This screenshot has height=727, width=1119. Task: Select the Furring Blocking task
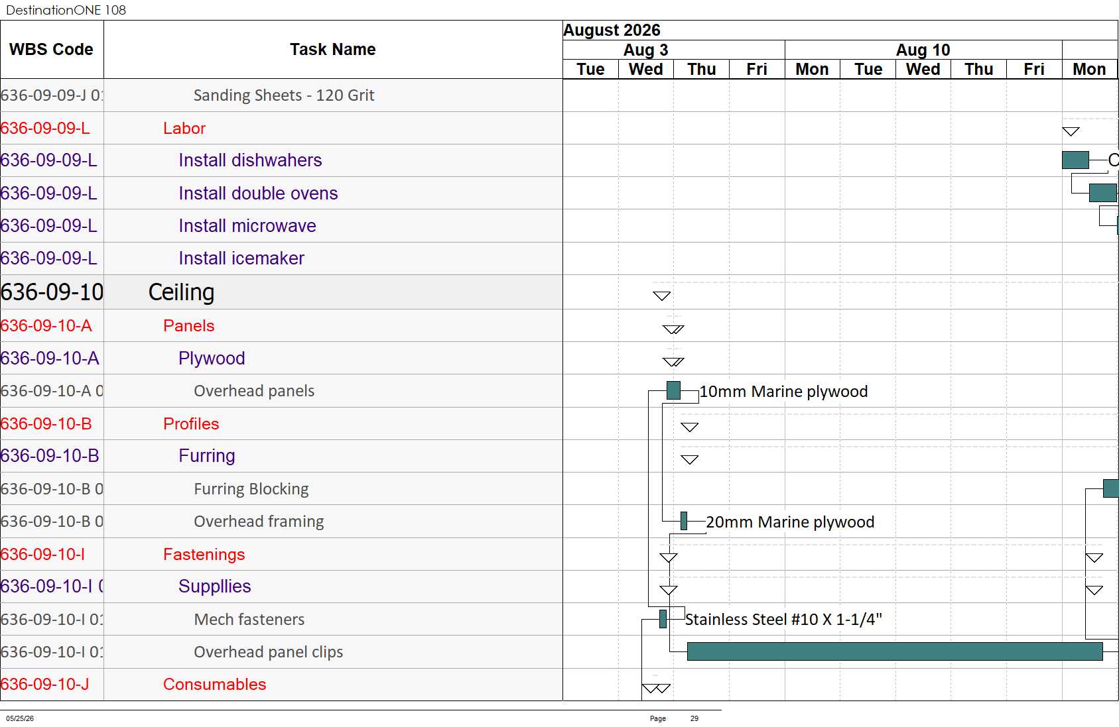(x=251, y=489)
